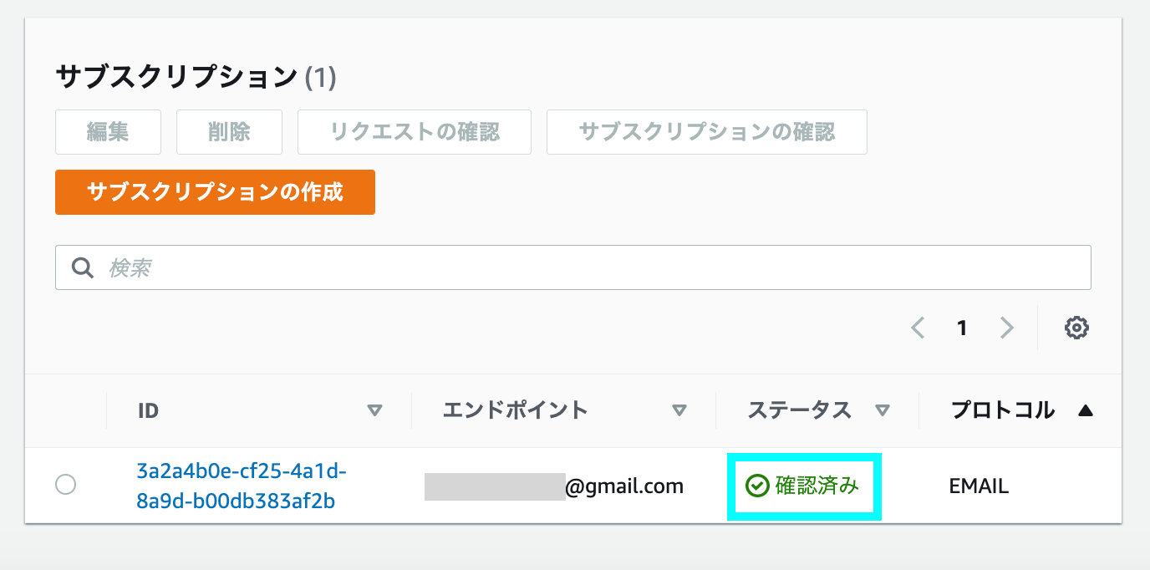The image size is (1150, 570).
Task: Click the magnifier icon in search box
Action: pyautogui.click(x=82, y=267)
